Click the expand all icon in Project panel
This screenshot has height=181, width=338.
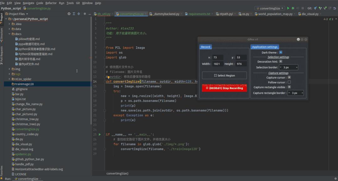tap(74, 14)
